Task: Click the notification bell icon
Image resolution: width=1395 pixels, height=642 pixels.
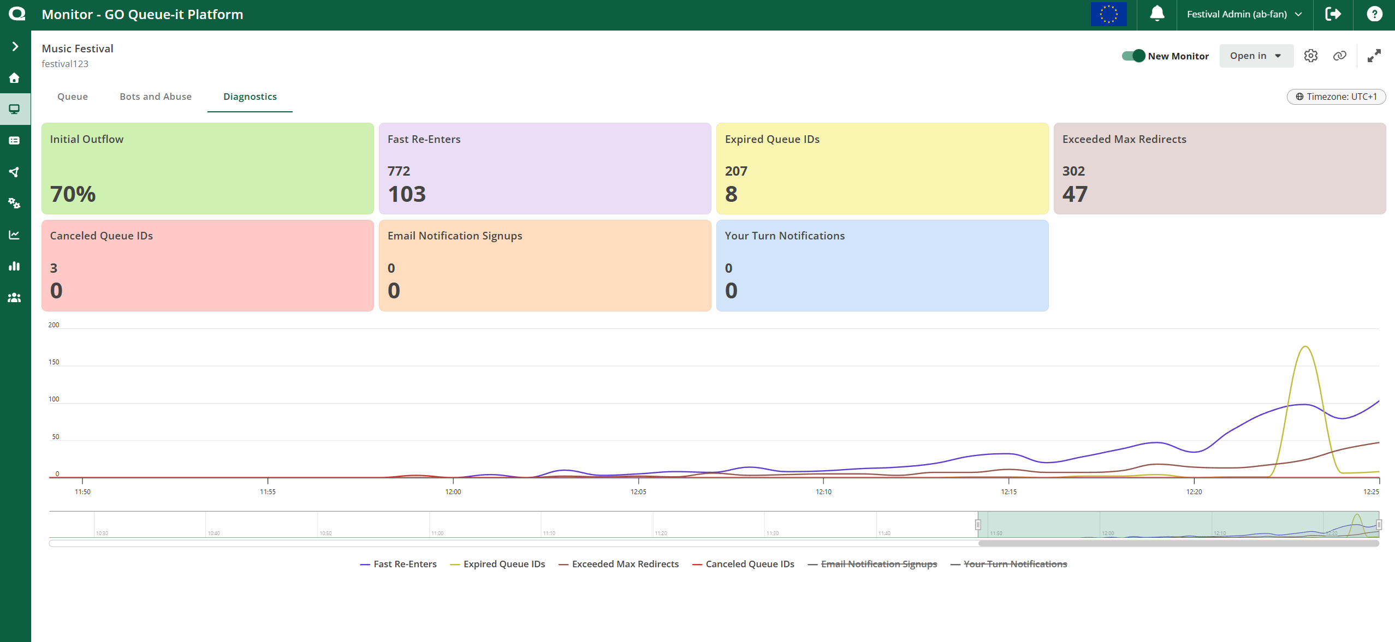Action: coord(1157,14)
